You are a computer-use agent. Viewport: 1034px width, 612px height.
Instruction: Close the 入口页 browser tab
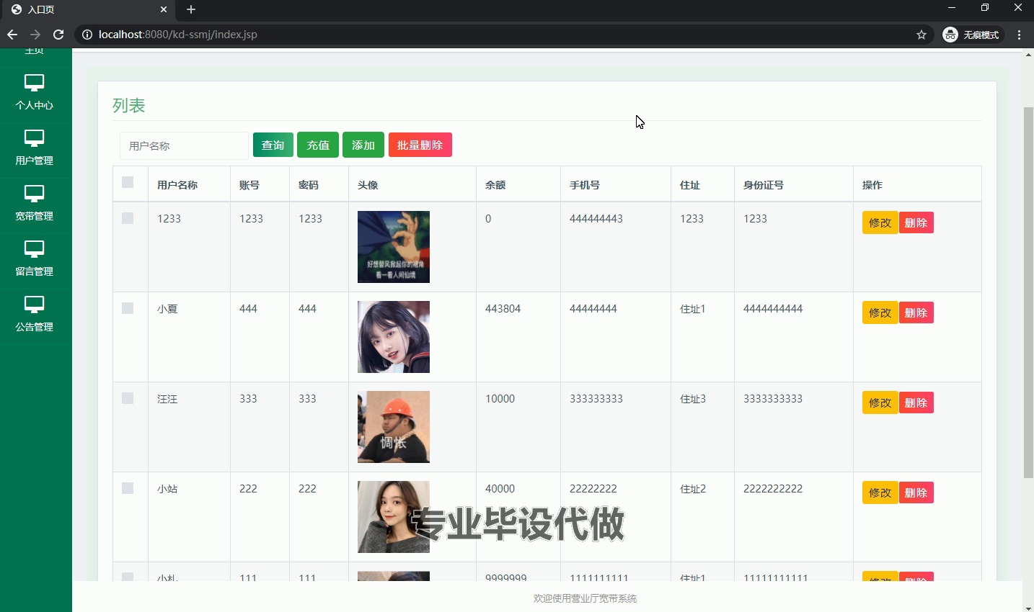click(164, 9)
